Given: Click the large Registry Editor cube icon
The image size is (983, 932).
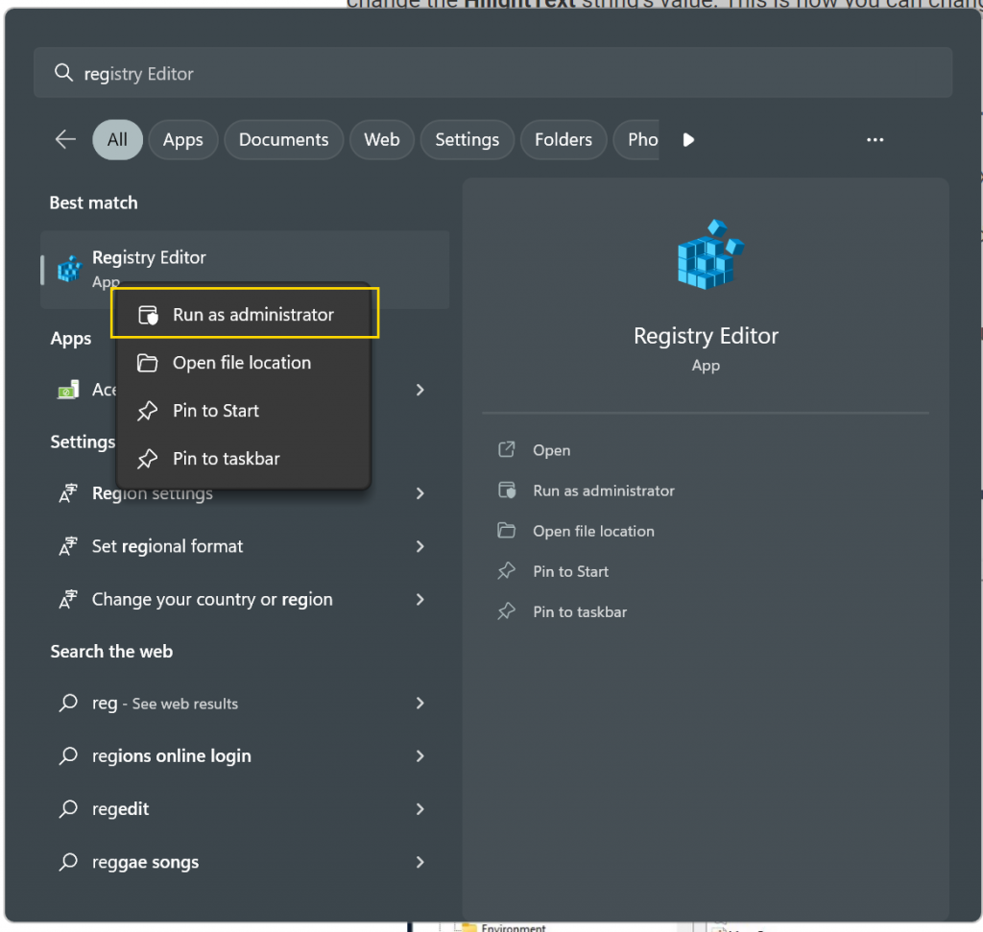Looking at the screenshot, I should tap(710, 253).
